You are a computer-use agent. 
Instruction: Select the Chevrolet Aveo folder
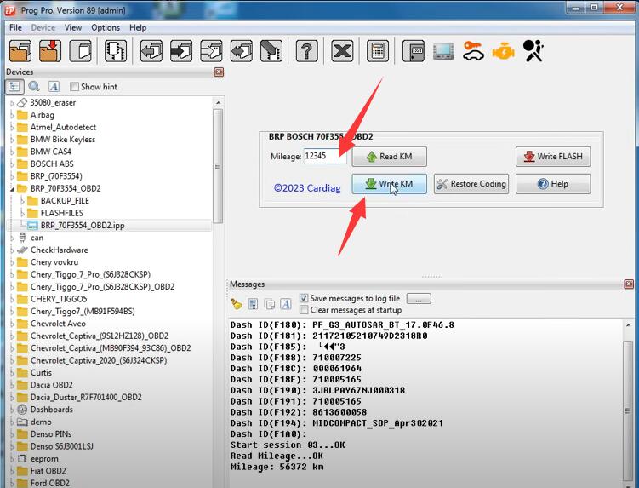click(x=58, y=324)
